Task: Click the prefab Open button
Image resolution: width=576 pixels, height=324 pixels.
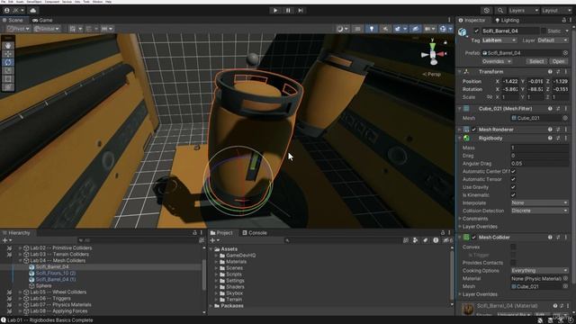Action: [x=558, y=62]
